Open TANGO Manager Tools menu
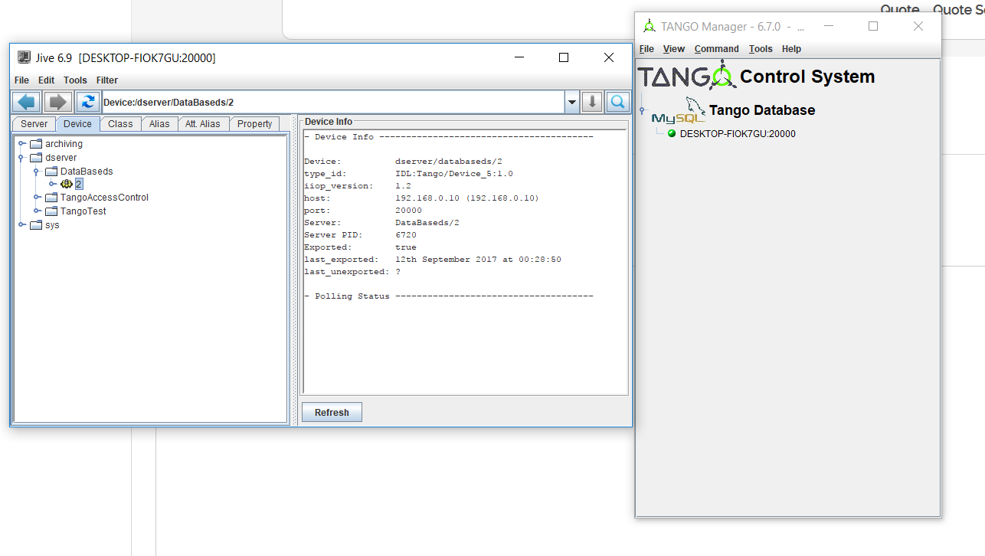This screenshot has width=985, height=556. click(x=761, y=49)
